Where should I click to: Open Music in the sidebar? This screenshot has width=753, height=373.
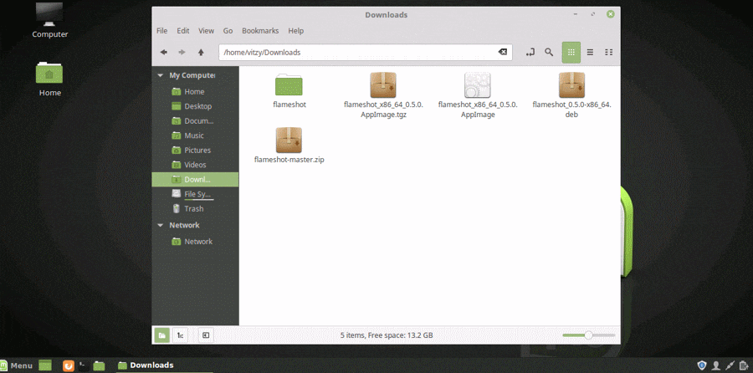click(x=195, y=135)
